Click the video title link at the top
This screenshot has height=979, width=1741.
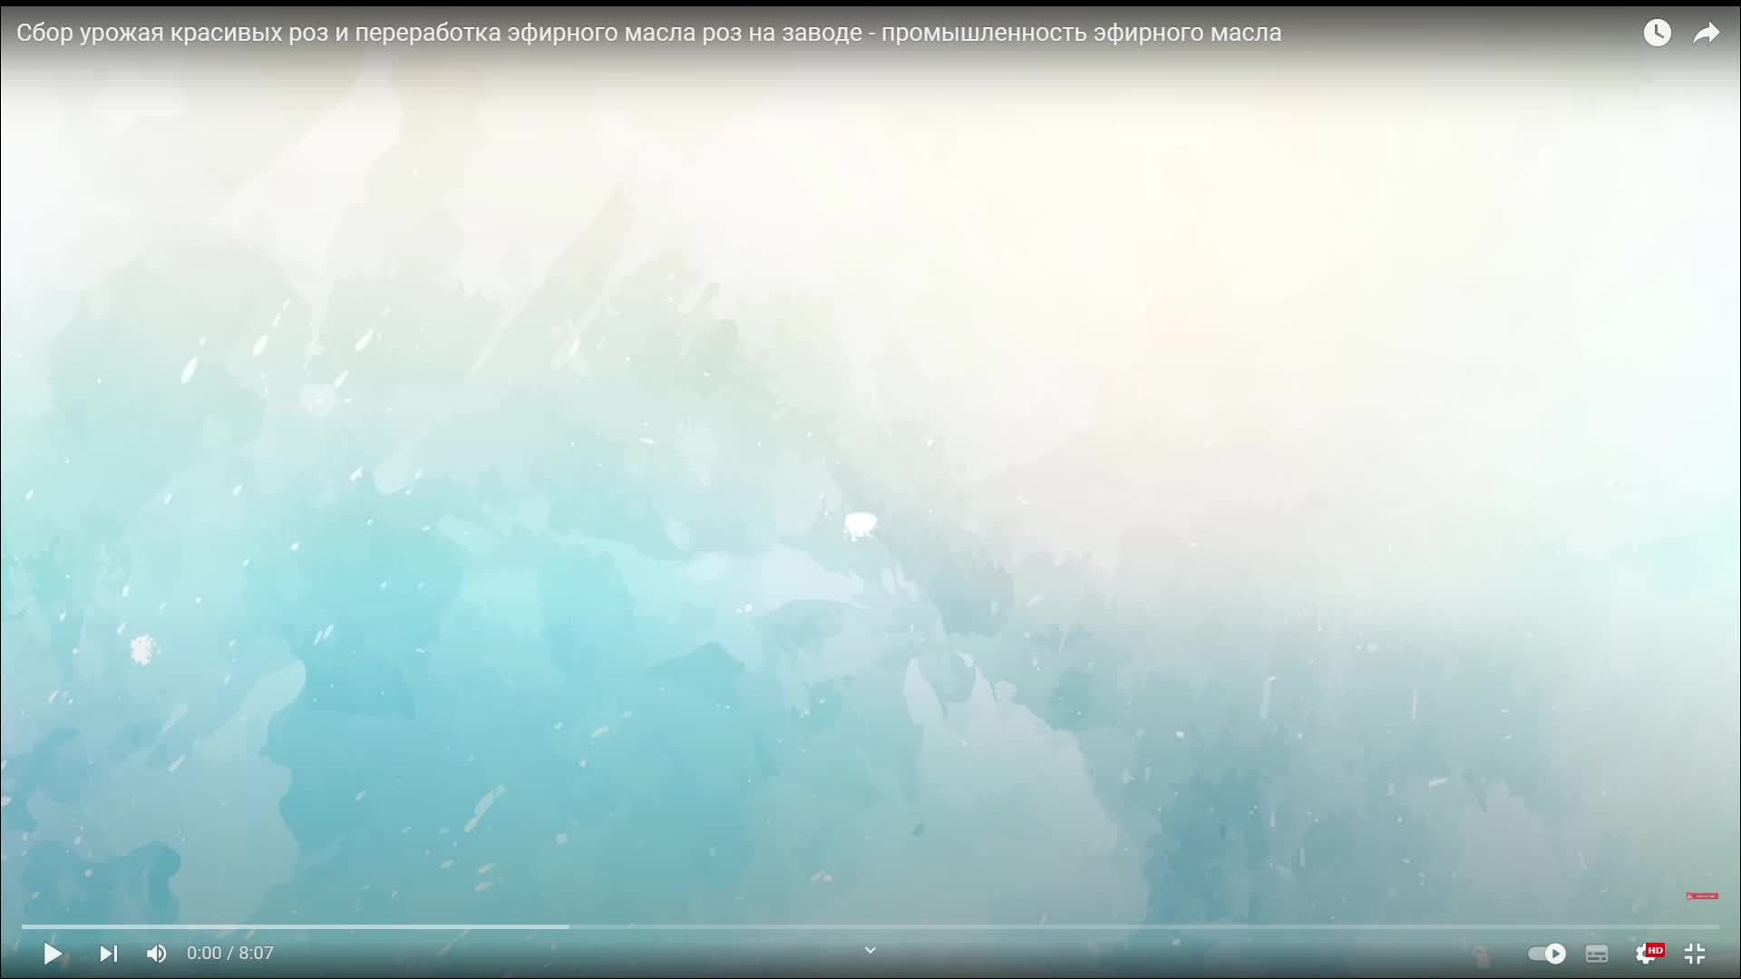(648, 33)
